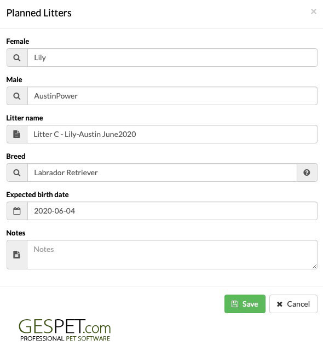Click the Breed search magnifier icon
Image resolution: width=323 pixels, height=351 pixels.
pos(17,172)
